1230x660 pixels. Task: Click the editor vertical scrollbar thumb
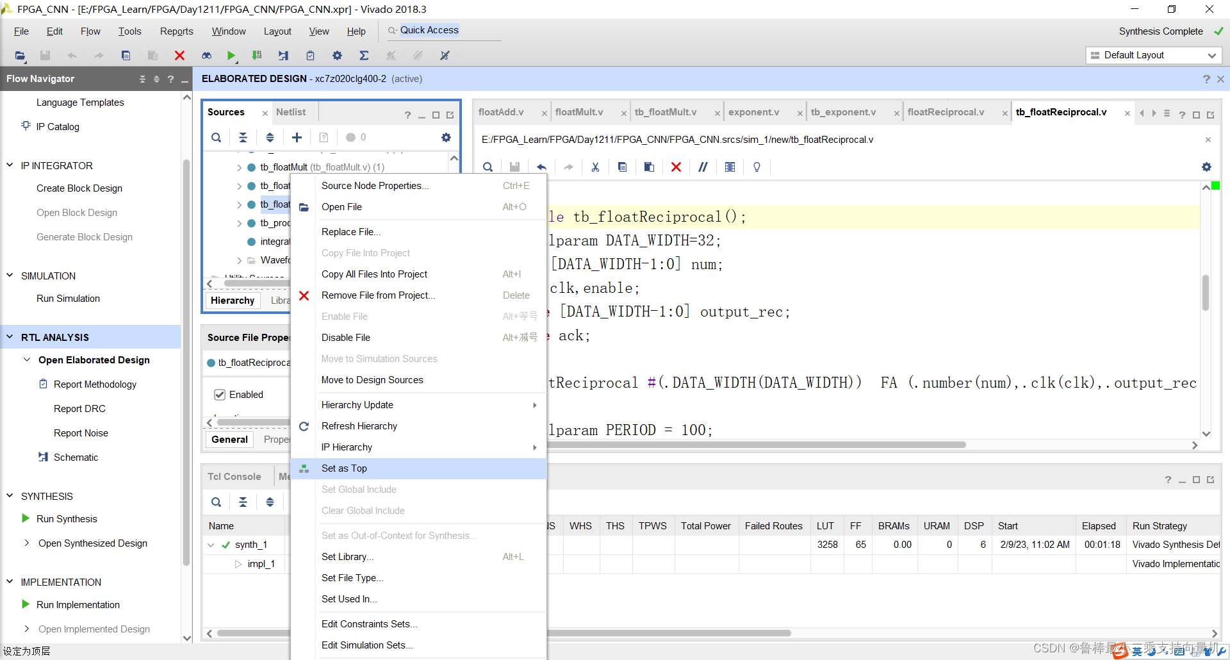[x=1206, y=293]
